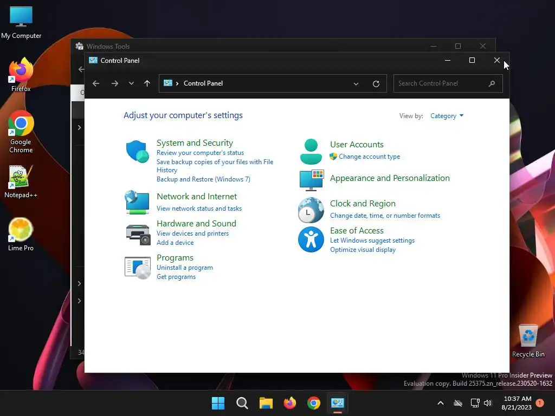Click the Forward arrow in Control Panel
The image size is (555, 416).
point(115,83)
